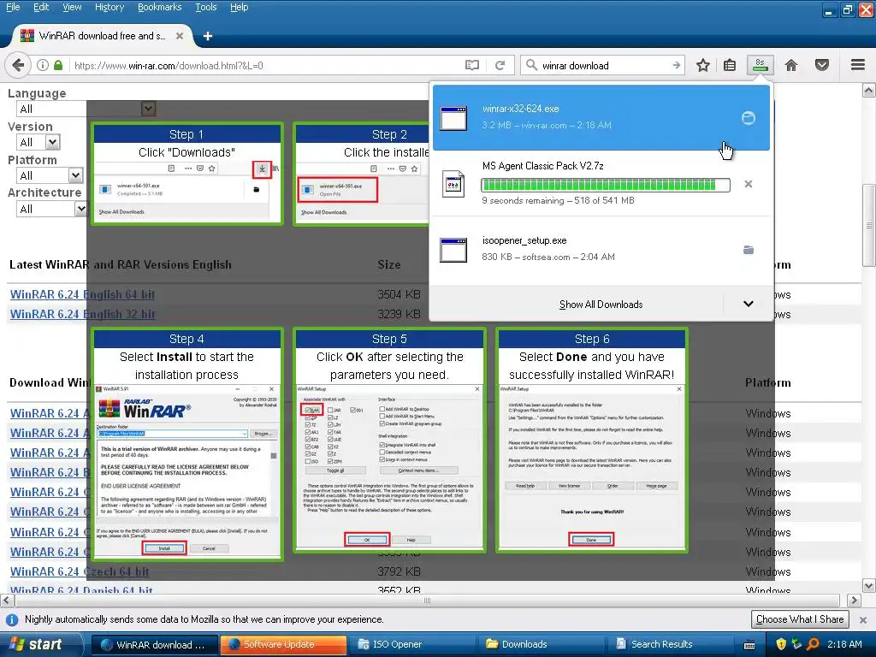The width and height of the screenshot is (876, 657).
Task: Cancel the MS Agent Classic Pack download
Action: 748,184
